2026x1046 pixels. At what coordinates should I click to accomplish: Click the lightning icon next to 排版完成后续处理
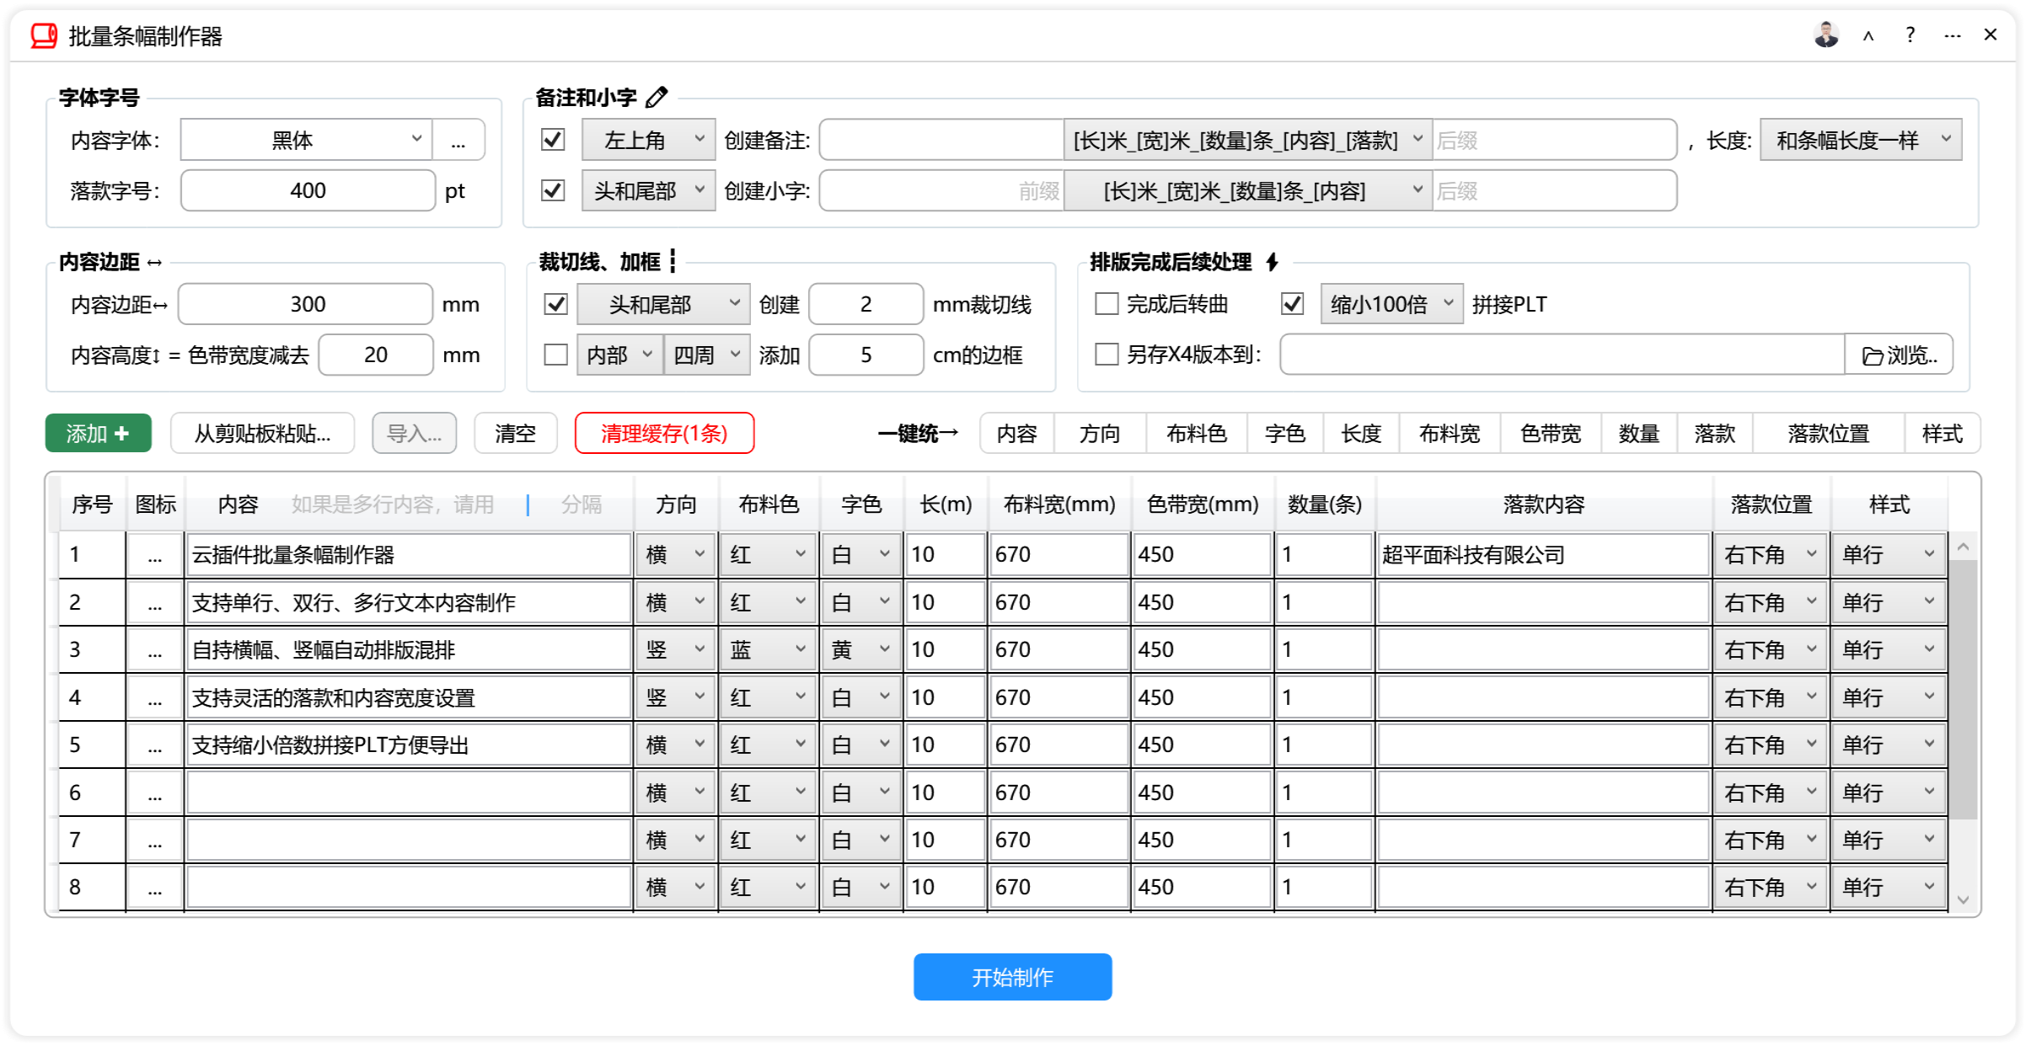point(1273,262)
